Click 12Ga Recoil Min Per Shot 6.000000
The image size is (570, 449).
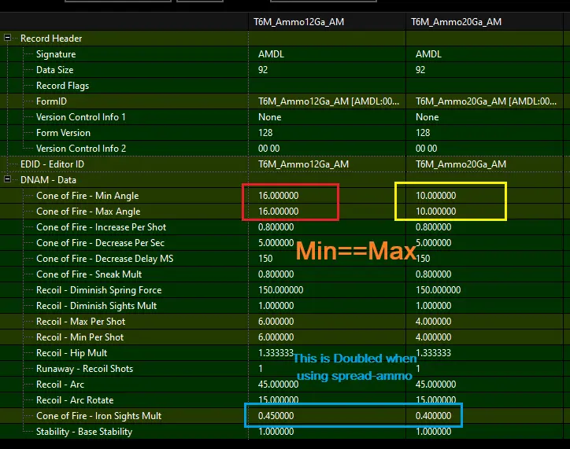click(x=276, y=337)
